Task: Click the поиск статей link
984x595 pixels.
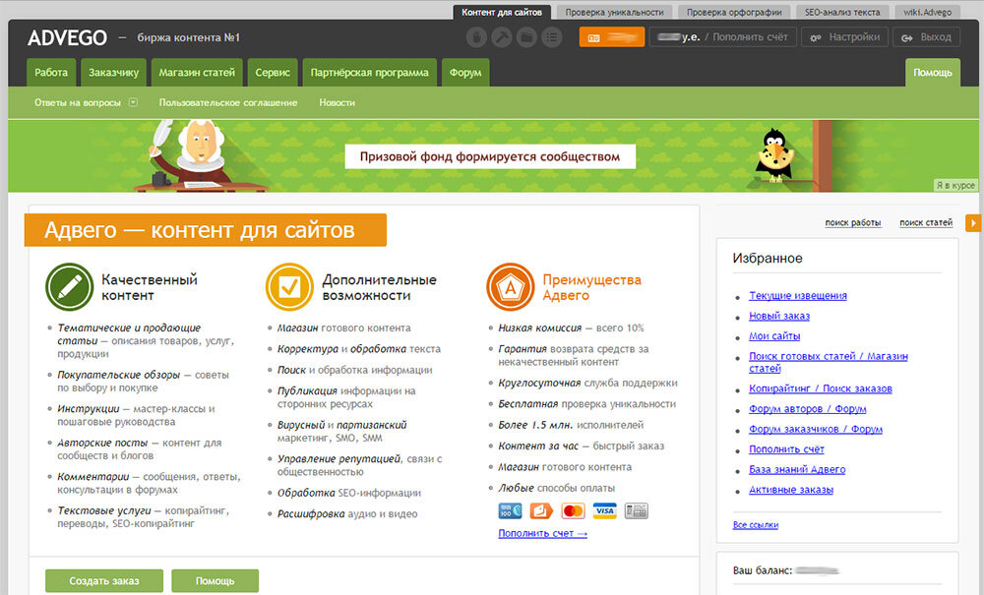Action: tap(926, 222)
